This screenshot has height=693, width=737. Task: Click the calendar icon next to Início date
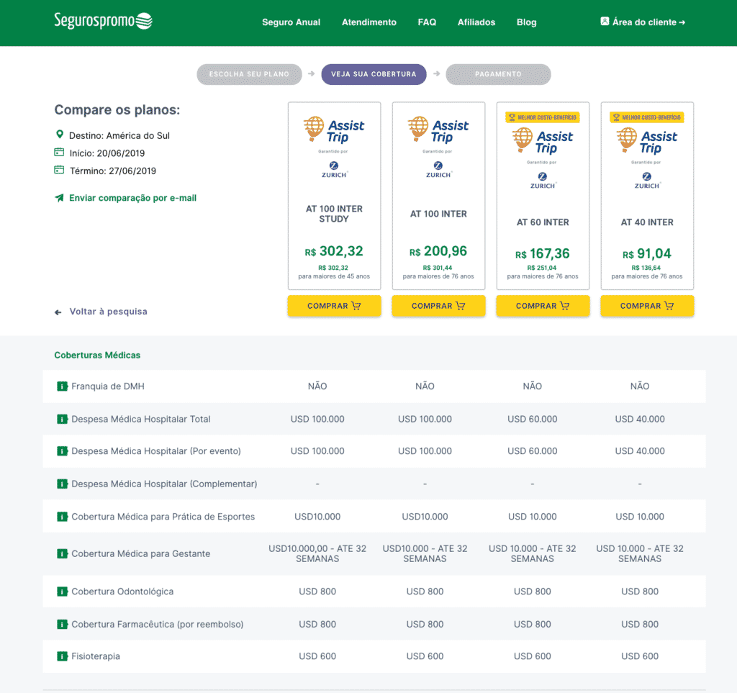(x=59, y=153)
